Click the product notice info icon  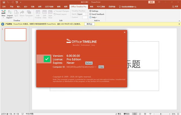coord(3,24)
